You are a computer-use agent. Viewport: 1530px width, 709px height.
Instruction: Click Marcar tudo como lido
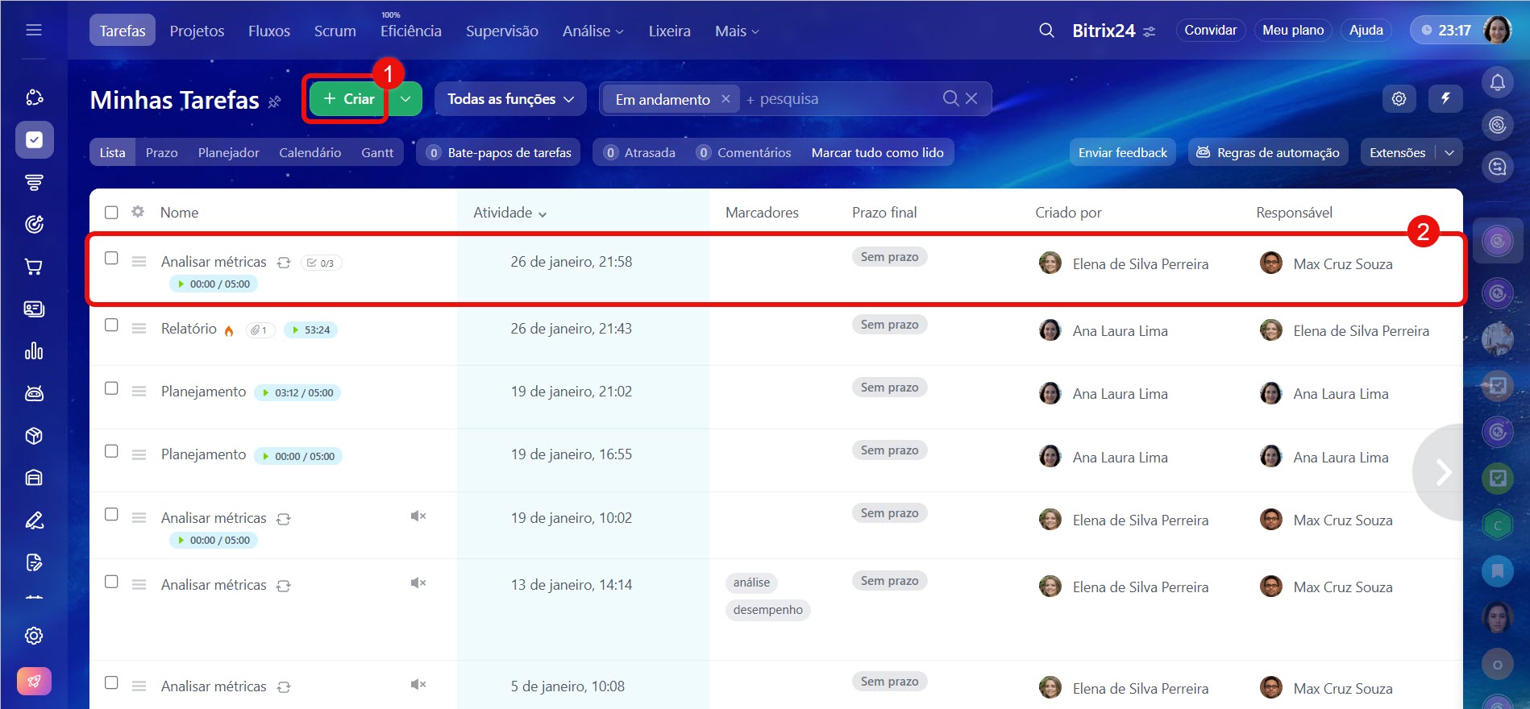(x=877, y=152)
